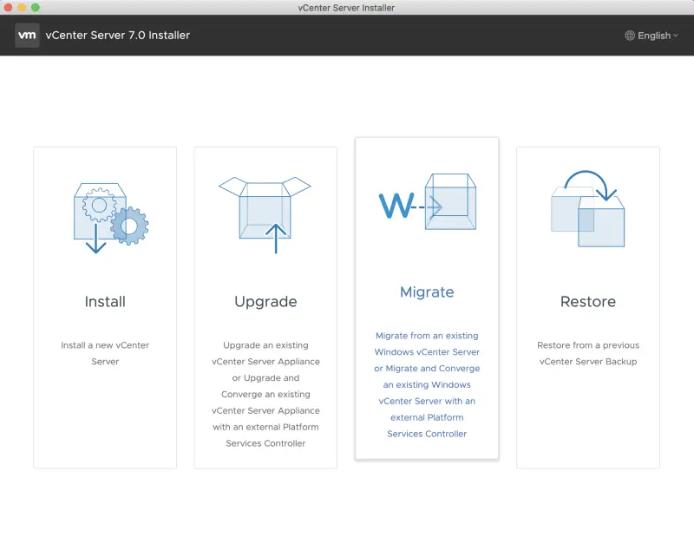Click the chevron next to English
This screenshot has width=694, height=537.
pyautogui.click(x=673, y=36)
